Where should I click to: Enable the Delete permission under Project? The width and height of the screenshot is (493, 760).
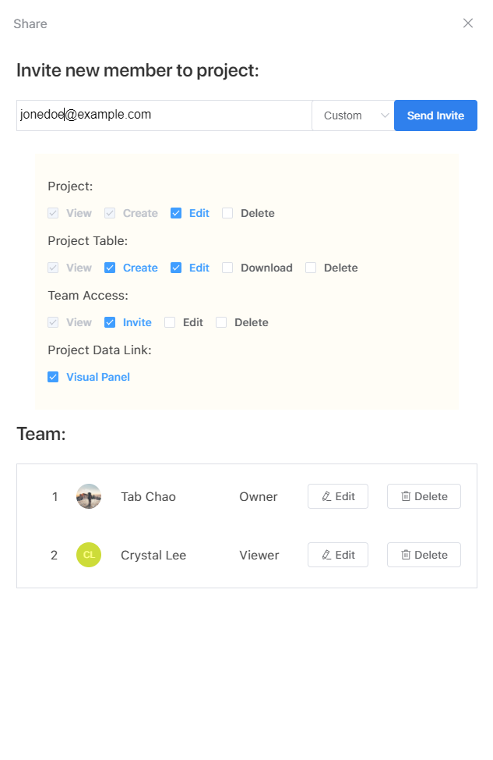[228, 212]
